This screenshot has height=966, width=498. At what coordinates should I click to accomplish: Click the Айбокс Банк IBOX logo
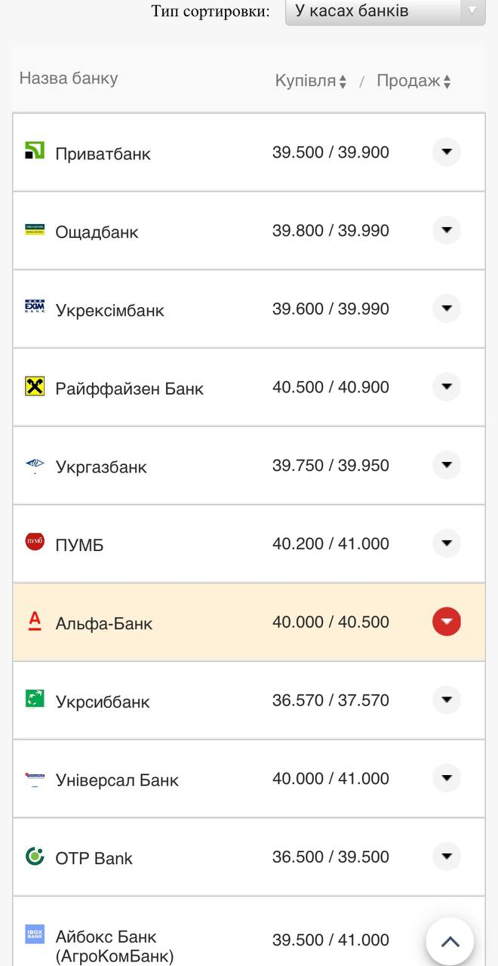(35, 934)
